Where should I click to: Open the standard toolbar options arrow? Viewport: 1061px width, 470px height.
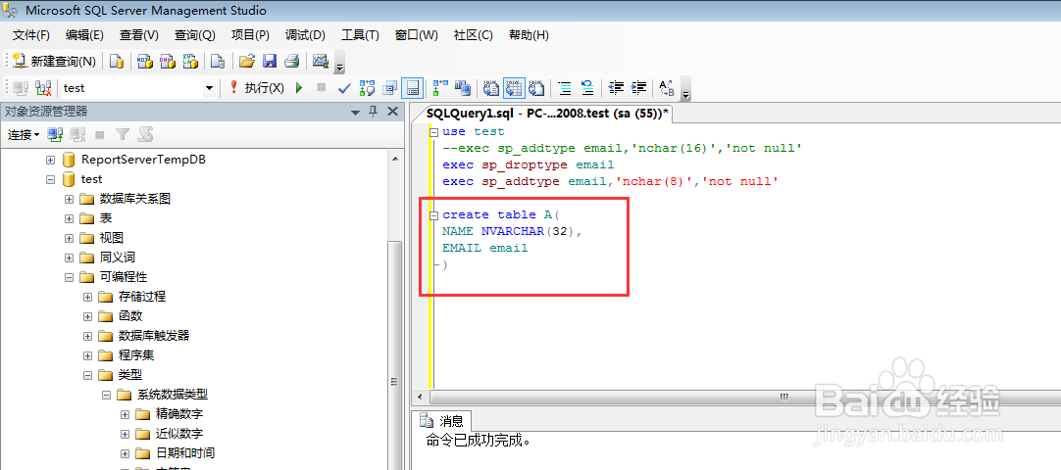pos(339,64)
